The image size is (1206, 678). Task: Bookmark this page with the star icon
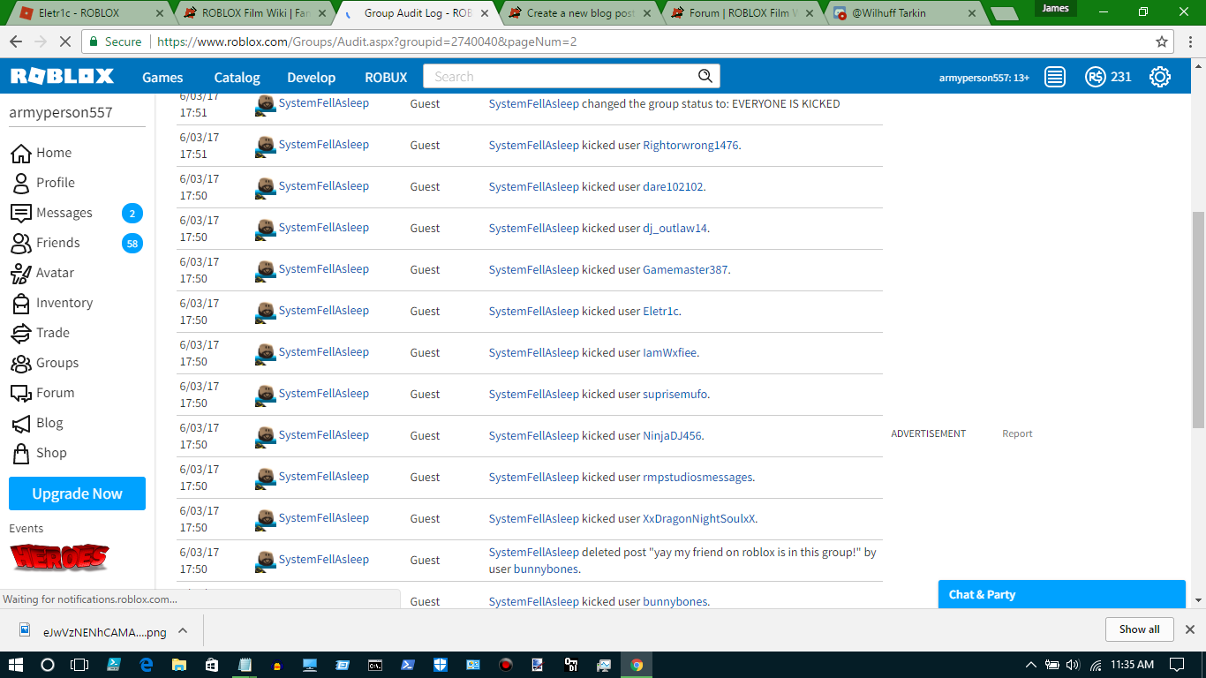coord(1162,41)
